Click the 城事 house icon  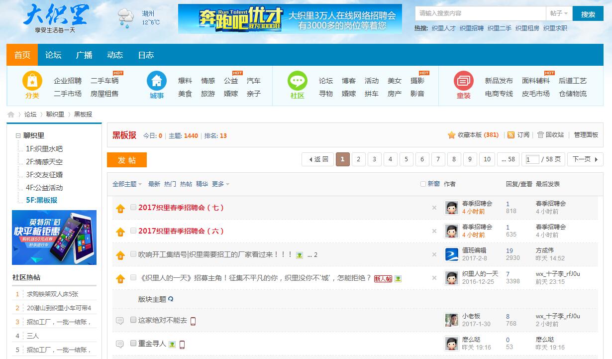coord(157,81)
